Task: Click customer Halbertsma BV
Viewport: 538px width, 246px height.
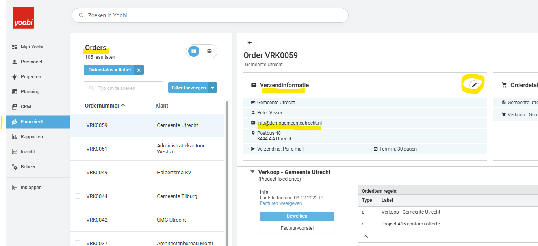Action: coord(174,172)
